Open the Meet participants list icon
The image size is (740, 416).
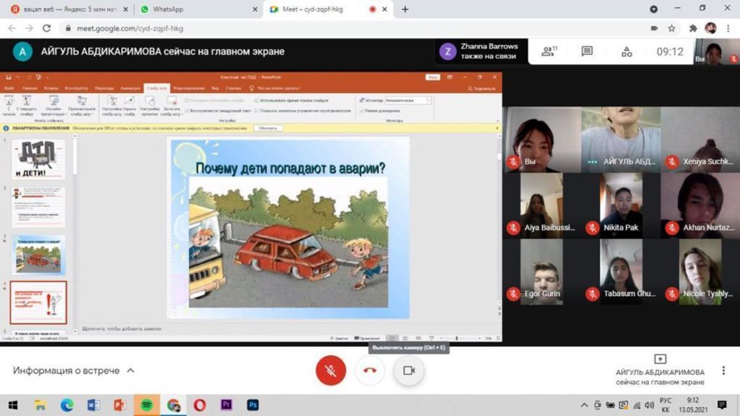click(548, 52)
